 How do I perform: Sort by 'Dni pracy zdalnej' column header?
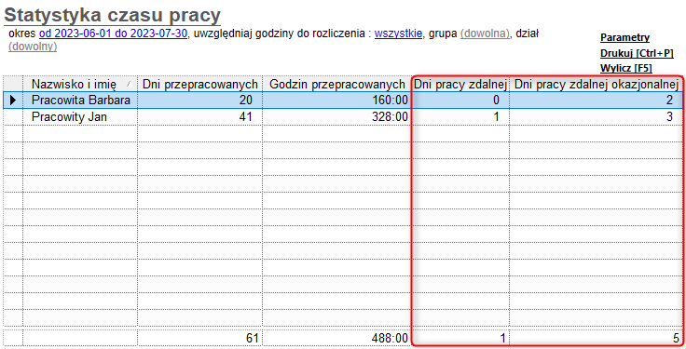pos(460,84)
